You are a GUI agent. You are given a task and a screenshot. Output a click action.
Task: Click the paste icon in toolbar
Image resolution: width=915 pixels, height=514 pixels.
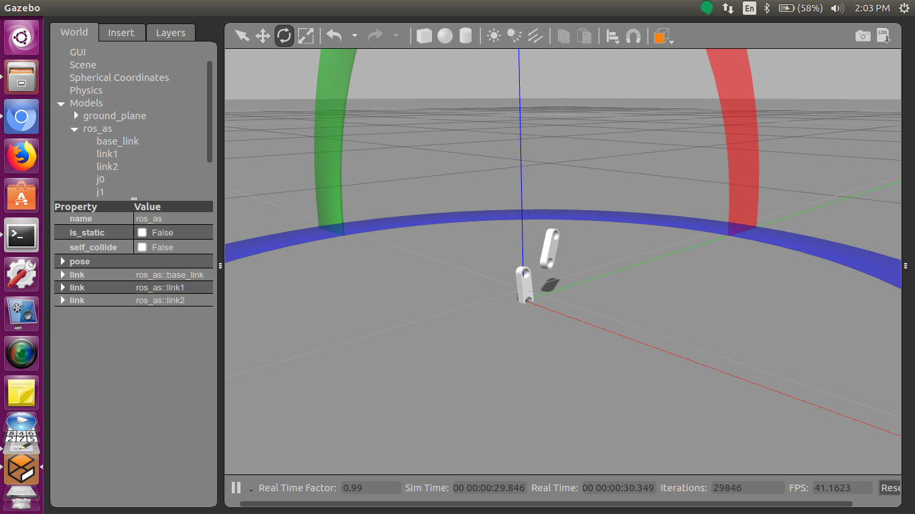pos(585,35)
